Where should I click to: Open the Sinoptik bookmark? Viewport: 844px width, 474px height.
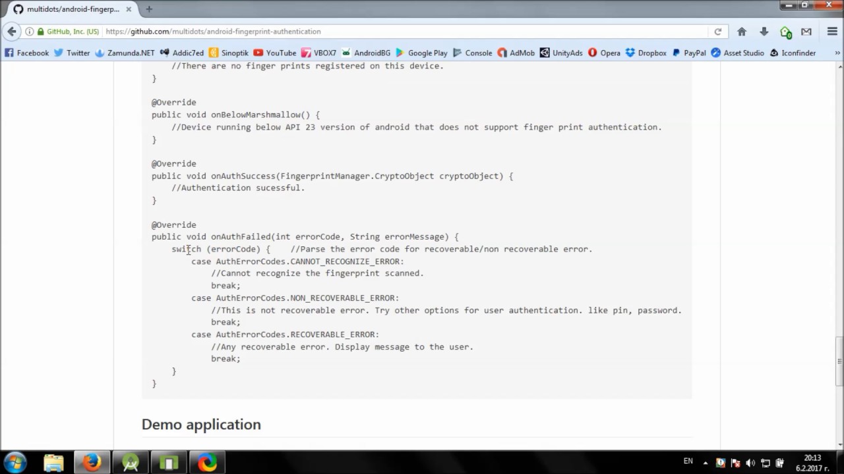(229, 53)
